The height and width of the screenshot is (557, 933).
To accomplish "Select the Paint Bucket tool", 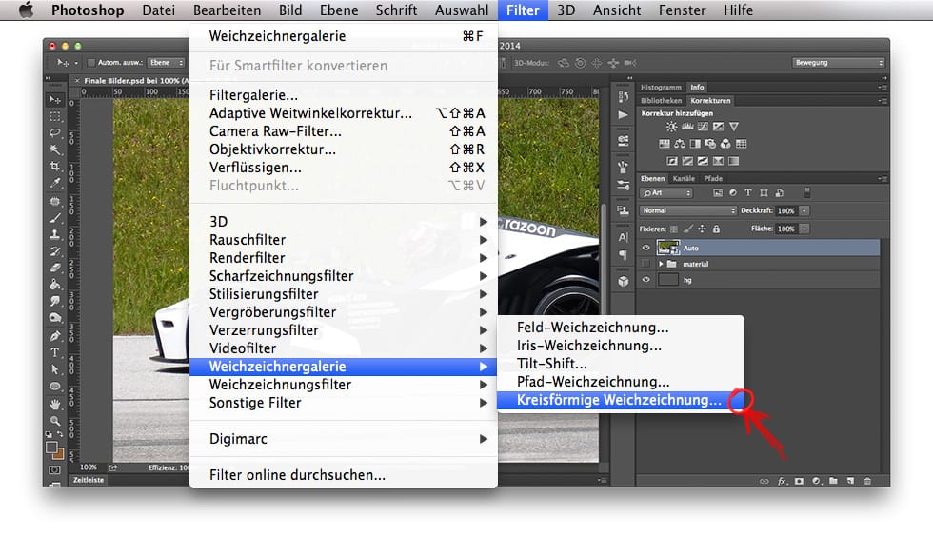I will pos(55,285).
